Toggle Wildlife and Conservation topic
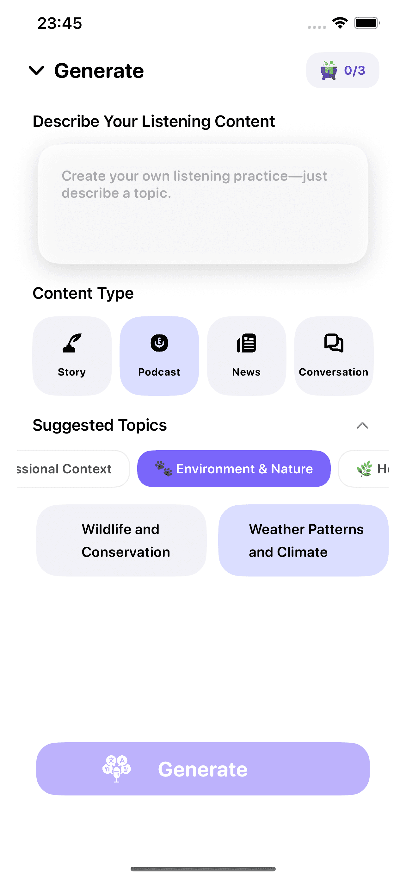 [x=121, y=540]
